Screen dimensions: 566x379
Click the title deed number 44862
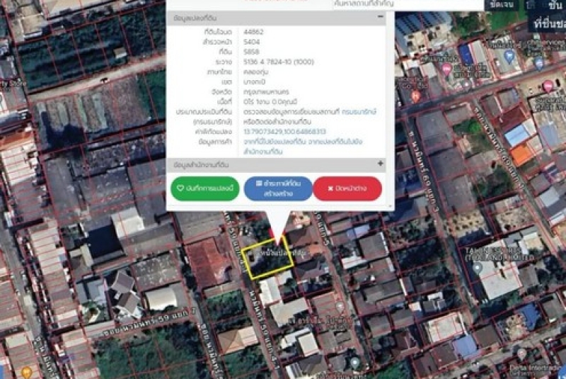253,32
